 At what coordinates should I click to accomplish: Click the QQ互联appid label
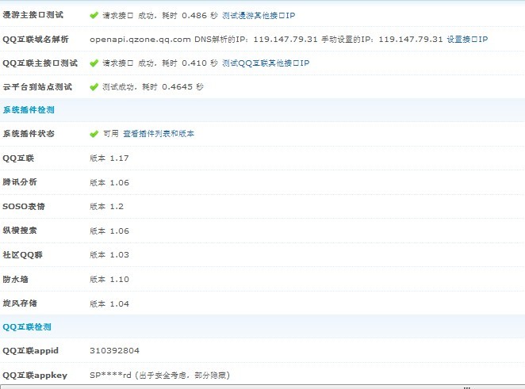coord(30,350)
